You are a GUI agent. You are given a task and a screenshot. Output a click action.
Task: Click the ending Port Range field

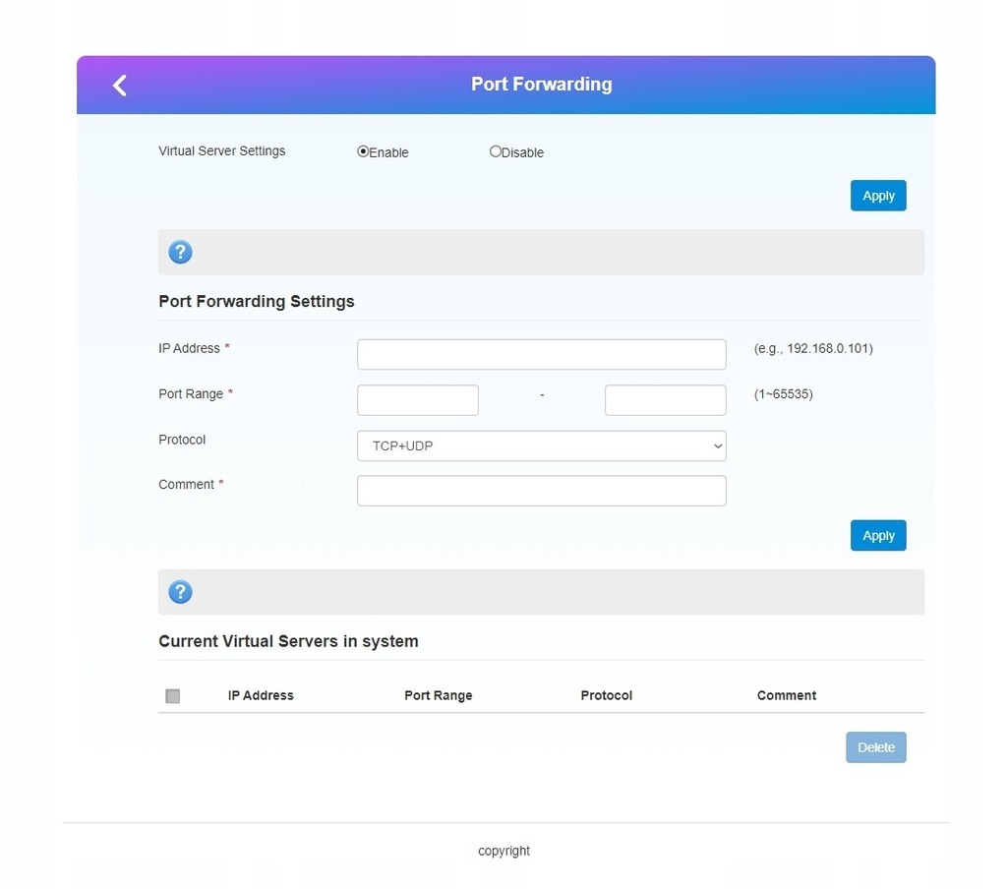[665, 400]
